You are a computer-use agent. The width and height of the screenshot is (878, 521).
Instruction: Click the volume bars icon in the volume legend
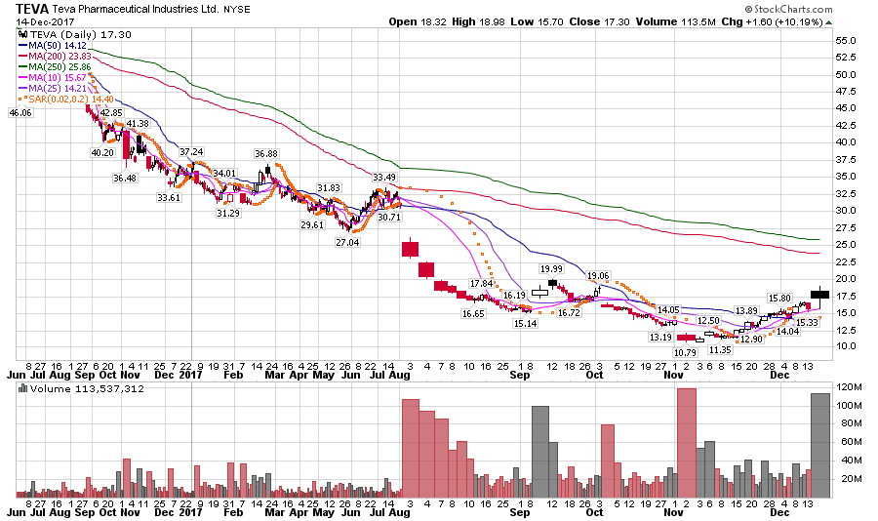click(x=23, y=388)
